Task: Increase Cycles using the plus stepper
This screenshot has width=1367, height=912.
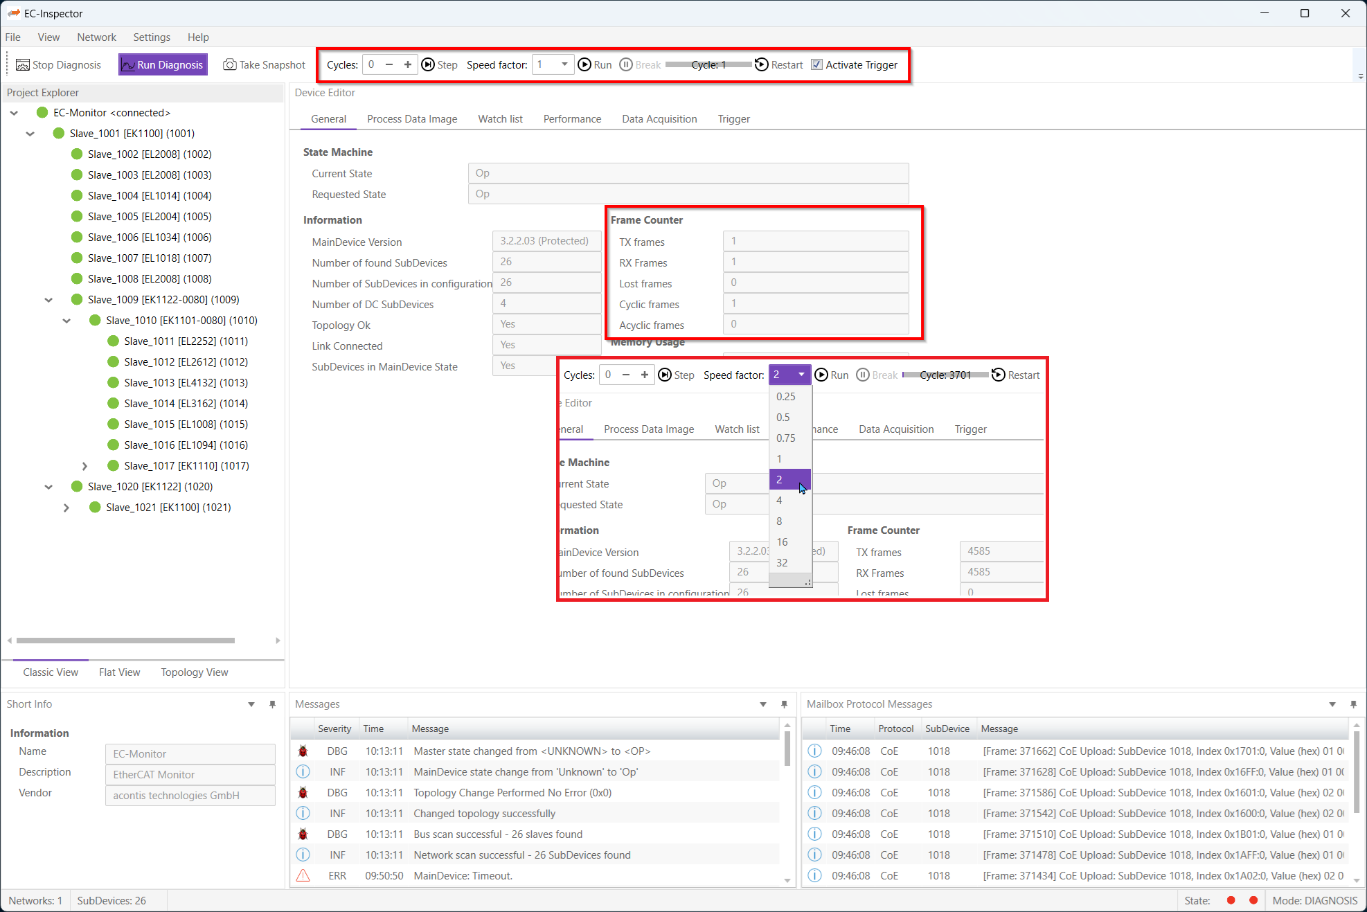Action: coord(408,64)
